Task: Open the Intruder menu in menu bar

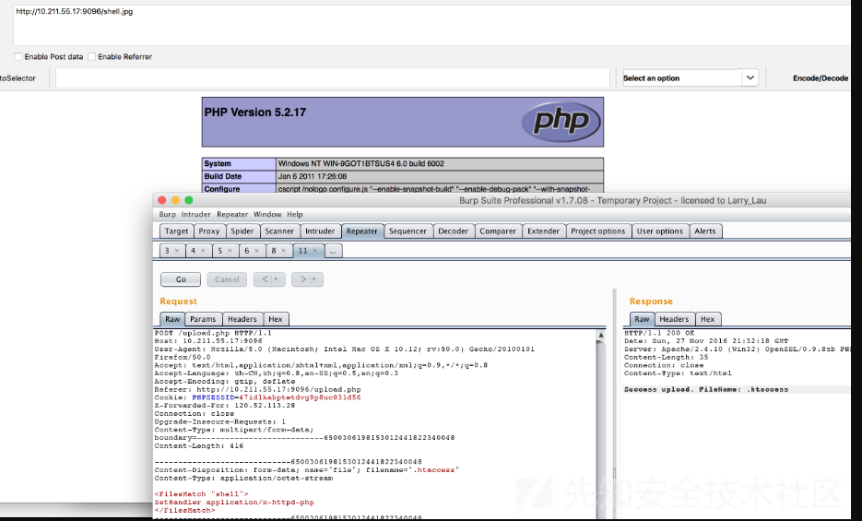Action: coord(195,214)
